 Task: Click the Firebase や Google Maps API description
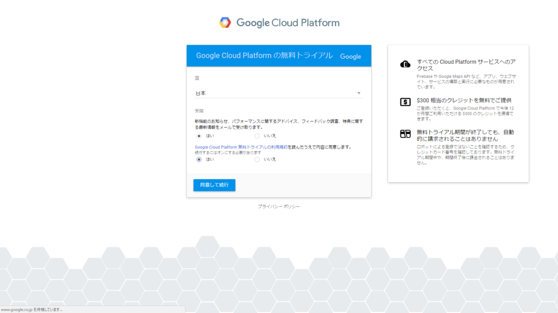(466, 82)
